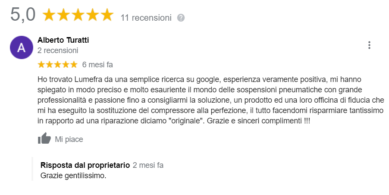Click the thumbs up icon
This screenshot has width=389, height=195.
click(44, 139)
